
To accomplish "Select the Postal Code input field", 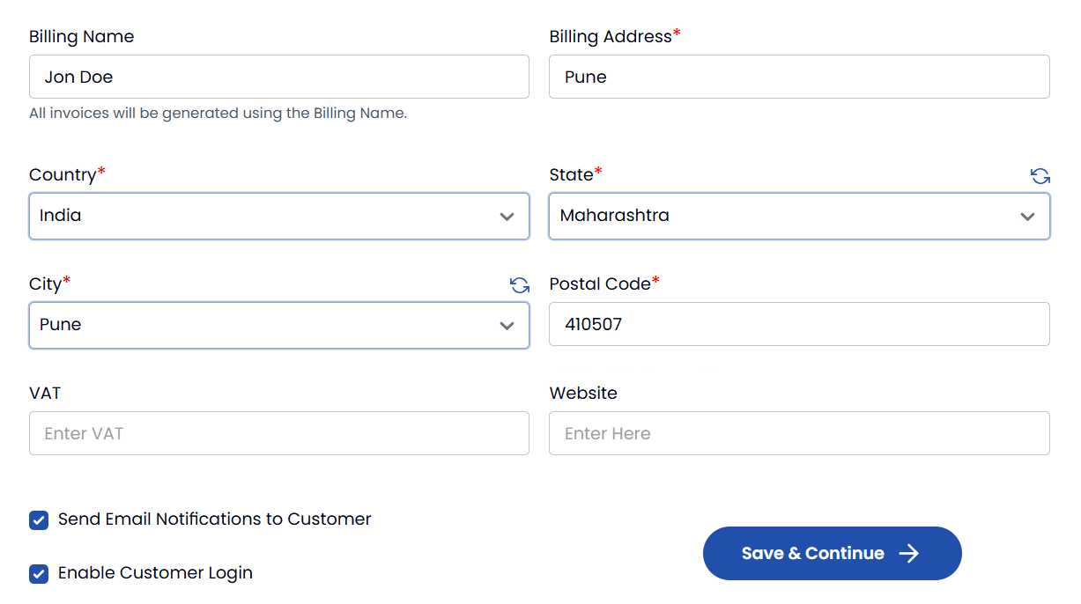I will (799, 324).
